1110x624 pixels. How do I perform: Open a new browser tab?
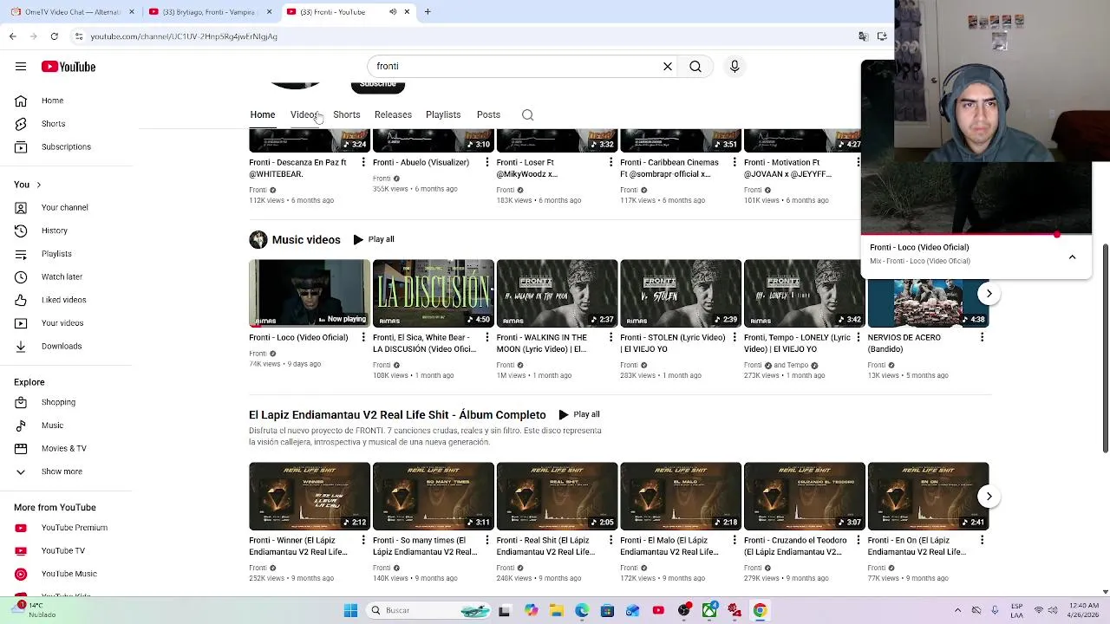(428, 12)
